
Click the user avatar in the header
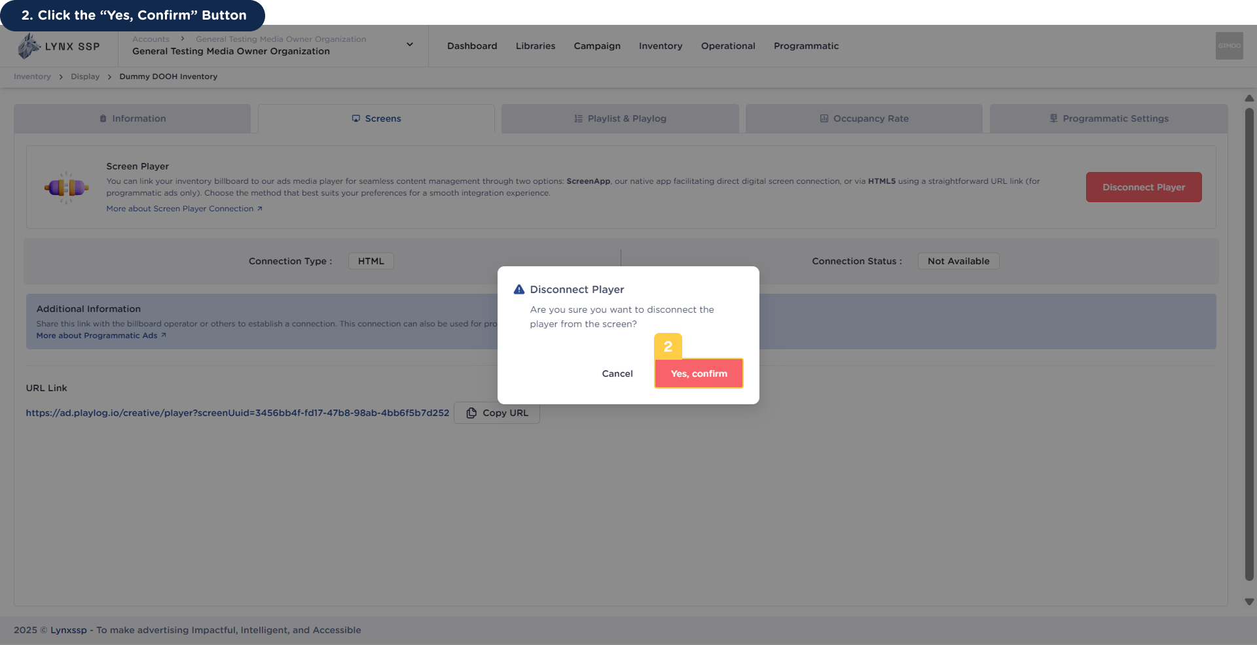[x=1229, y=46]
